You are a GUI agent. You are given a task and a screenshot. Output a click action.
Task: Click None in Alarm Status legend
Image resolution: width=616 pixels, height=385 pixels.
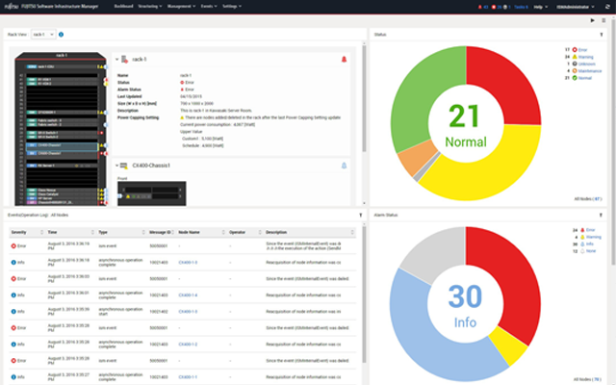(x=591, y=251)
